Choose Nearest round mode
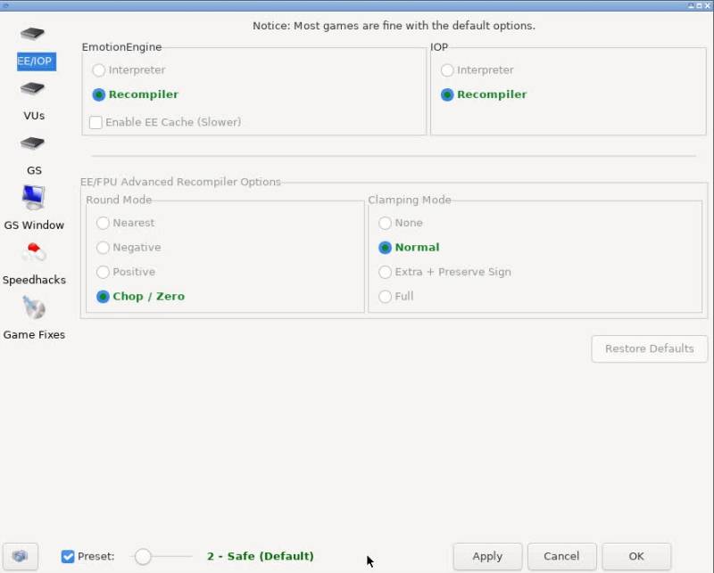Viewport: 714px width, 573px height. [103, 223]
